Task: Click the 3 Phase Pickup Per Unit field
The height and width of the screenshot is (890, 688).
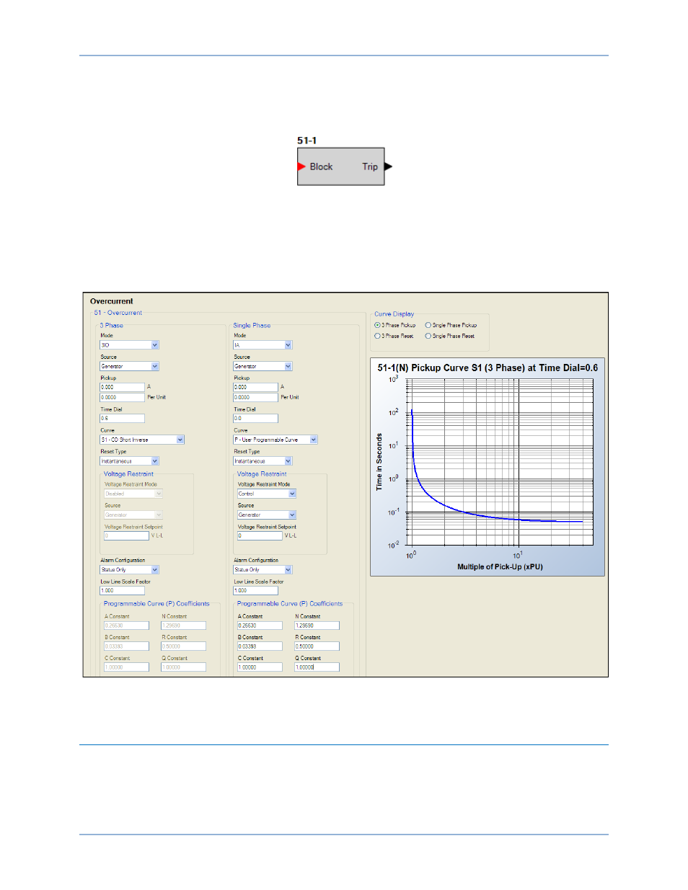Action: point(122,397)
